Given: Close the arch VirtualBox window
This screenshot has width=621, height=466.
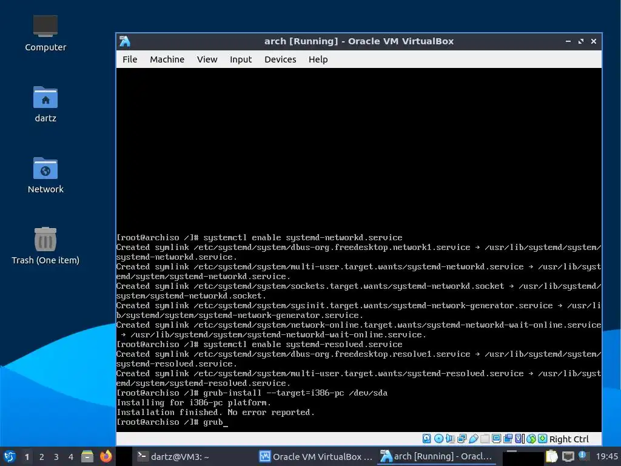Looking at the screenshot, I should pyautogui.click(x=593, y=41).
